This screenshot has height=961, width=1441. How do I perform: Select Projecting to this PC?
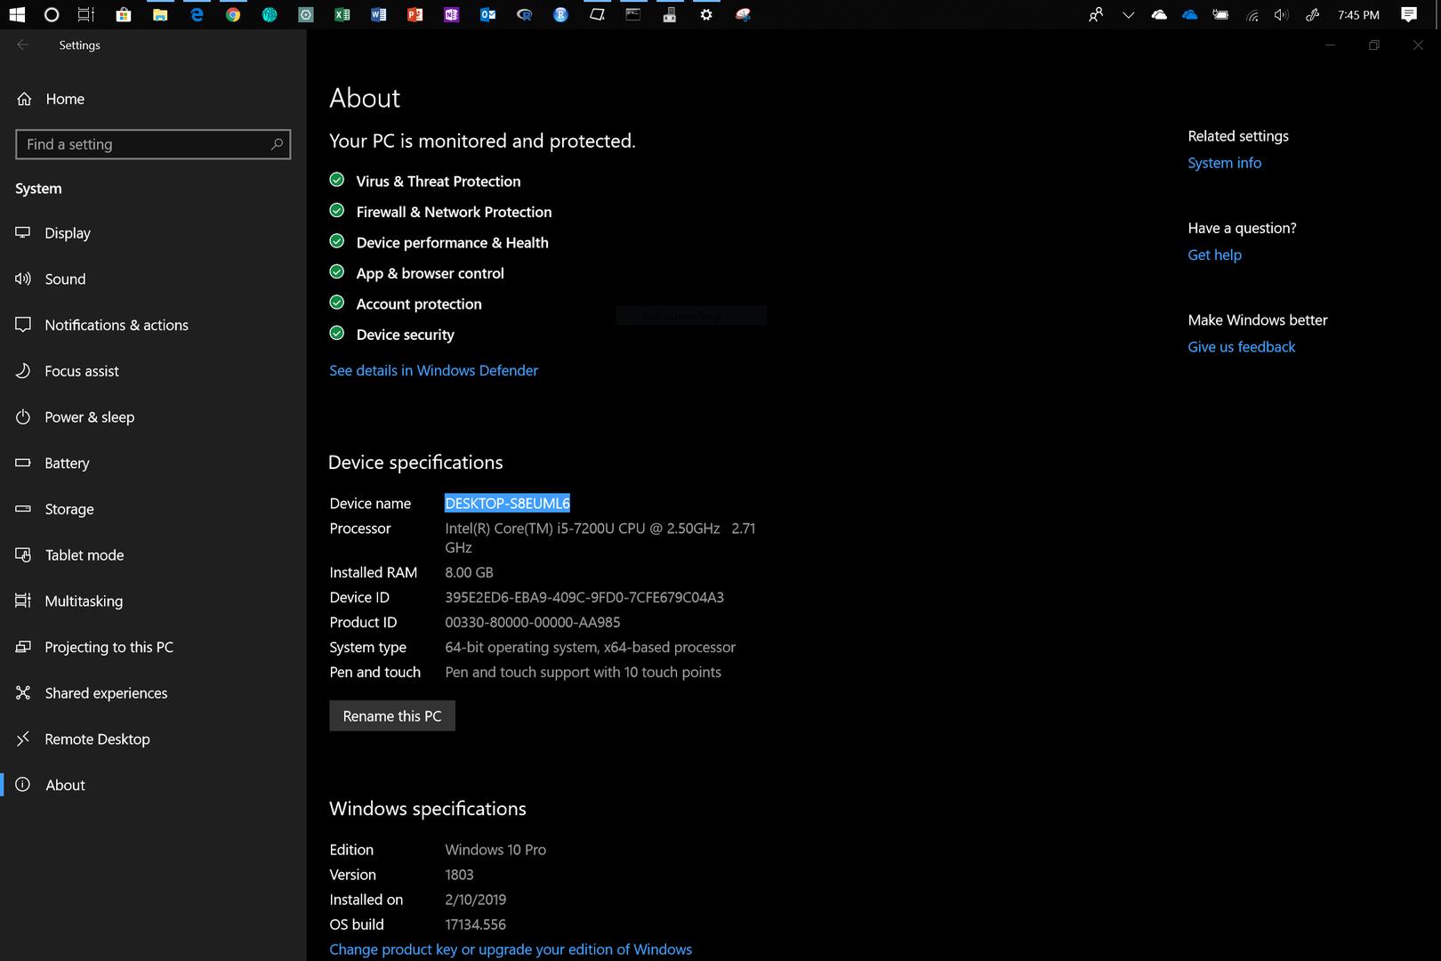coord(153,647)
